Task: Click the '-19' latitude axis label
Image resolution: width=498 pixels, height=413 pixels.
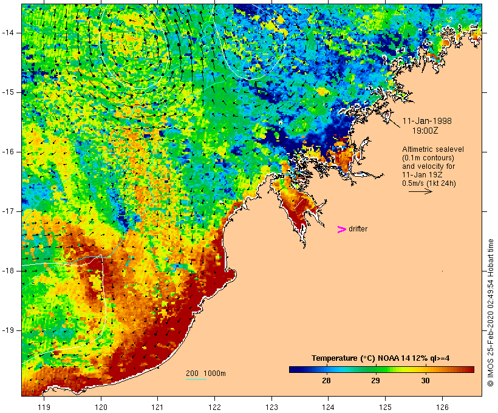Action: coord(7,331)
